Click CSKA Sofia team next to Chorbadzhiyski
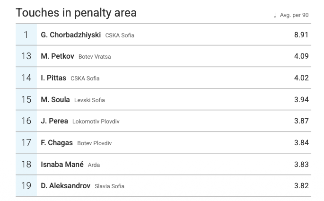The image size is (324, 201). 120,35
